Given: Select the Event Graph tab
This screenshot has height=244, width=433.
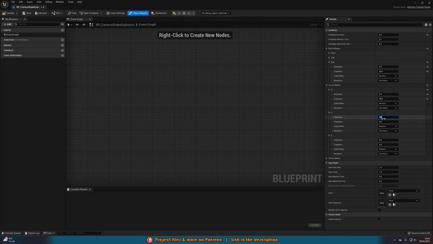Looking at the screenshot, I should pos(76,19).
